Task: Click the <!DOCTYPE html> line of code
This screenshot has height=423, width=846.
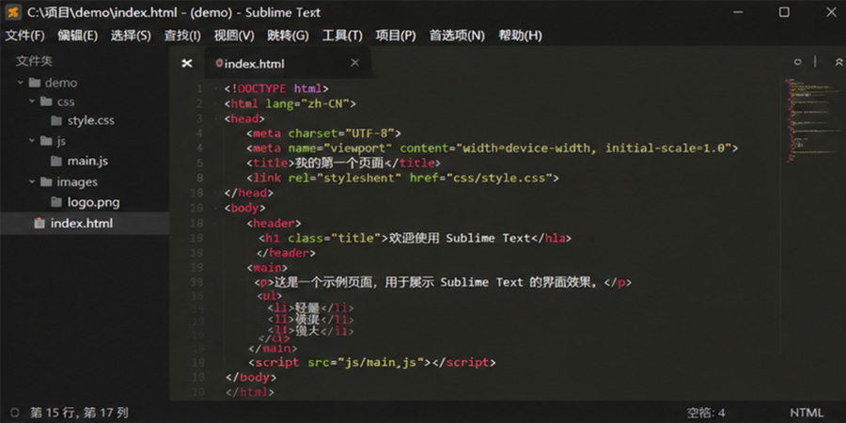Action: pyautogui.click(x=276, y=88)
